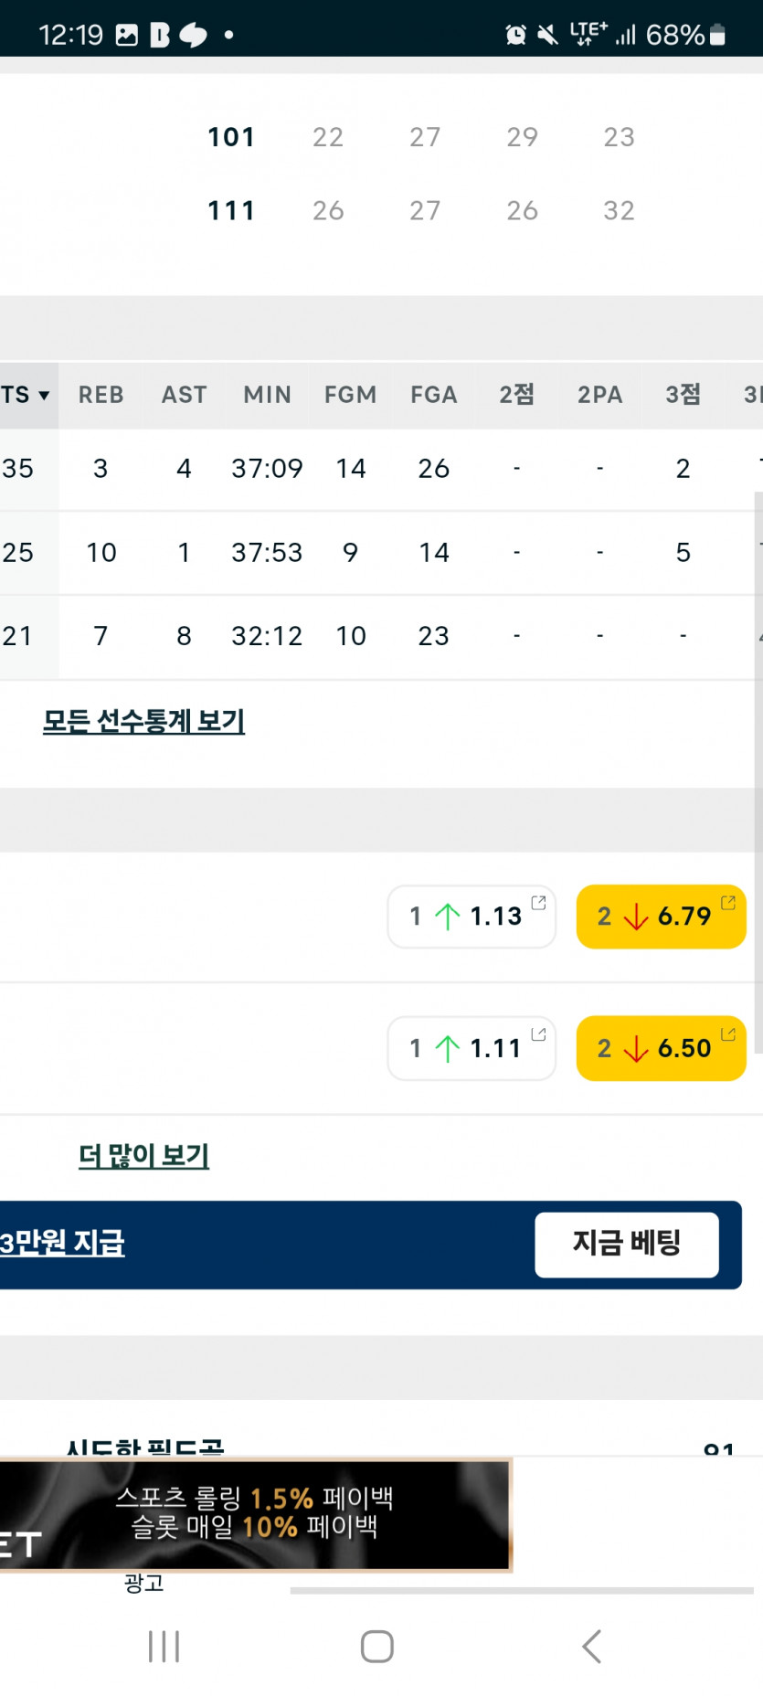Open external link icon on 6.79 odds

pos(728,903)
